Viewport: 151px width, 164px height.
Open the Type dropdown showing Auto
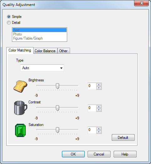click(42, 68)
